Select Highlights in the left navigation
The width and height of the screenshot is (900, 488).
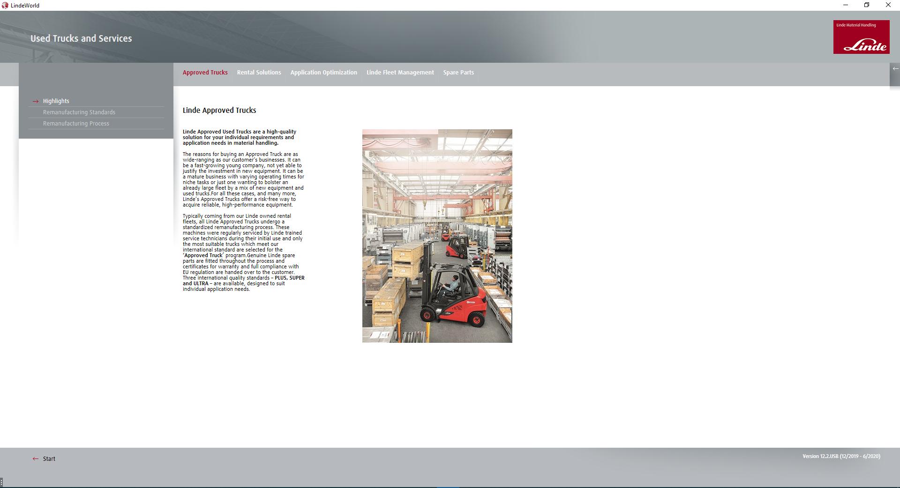coord(56,101)
